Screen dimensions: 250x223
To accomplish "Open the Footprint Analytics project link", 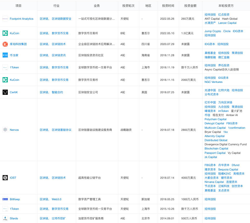I will [x=22, y=19].
